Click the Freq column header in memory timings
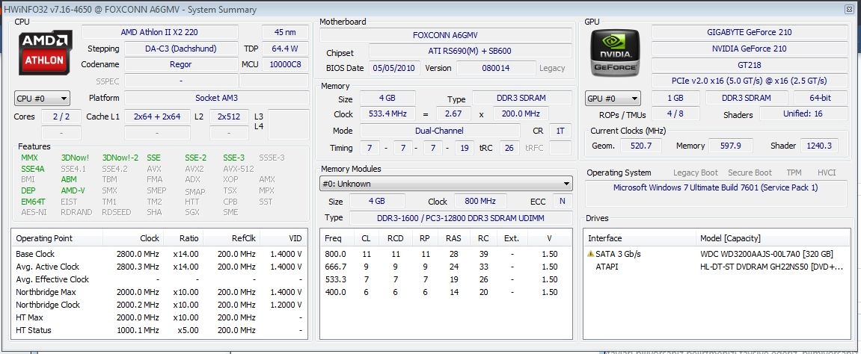Image resolution: width=861 pixels, height=354 pixels. [337, 237]
